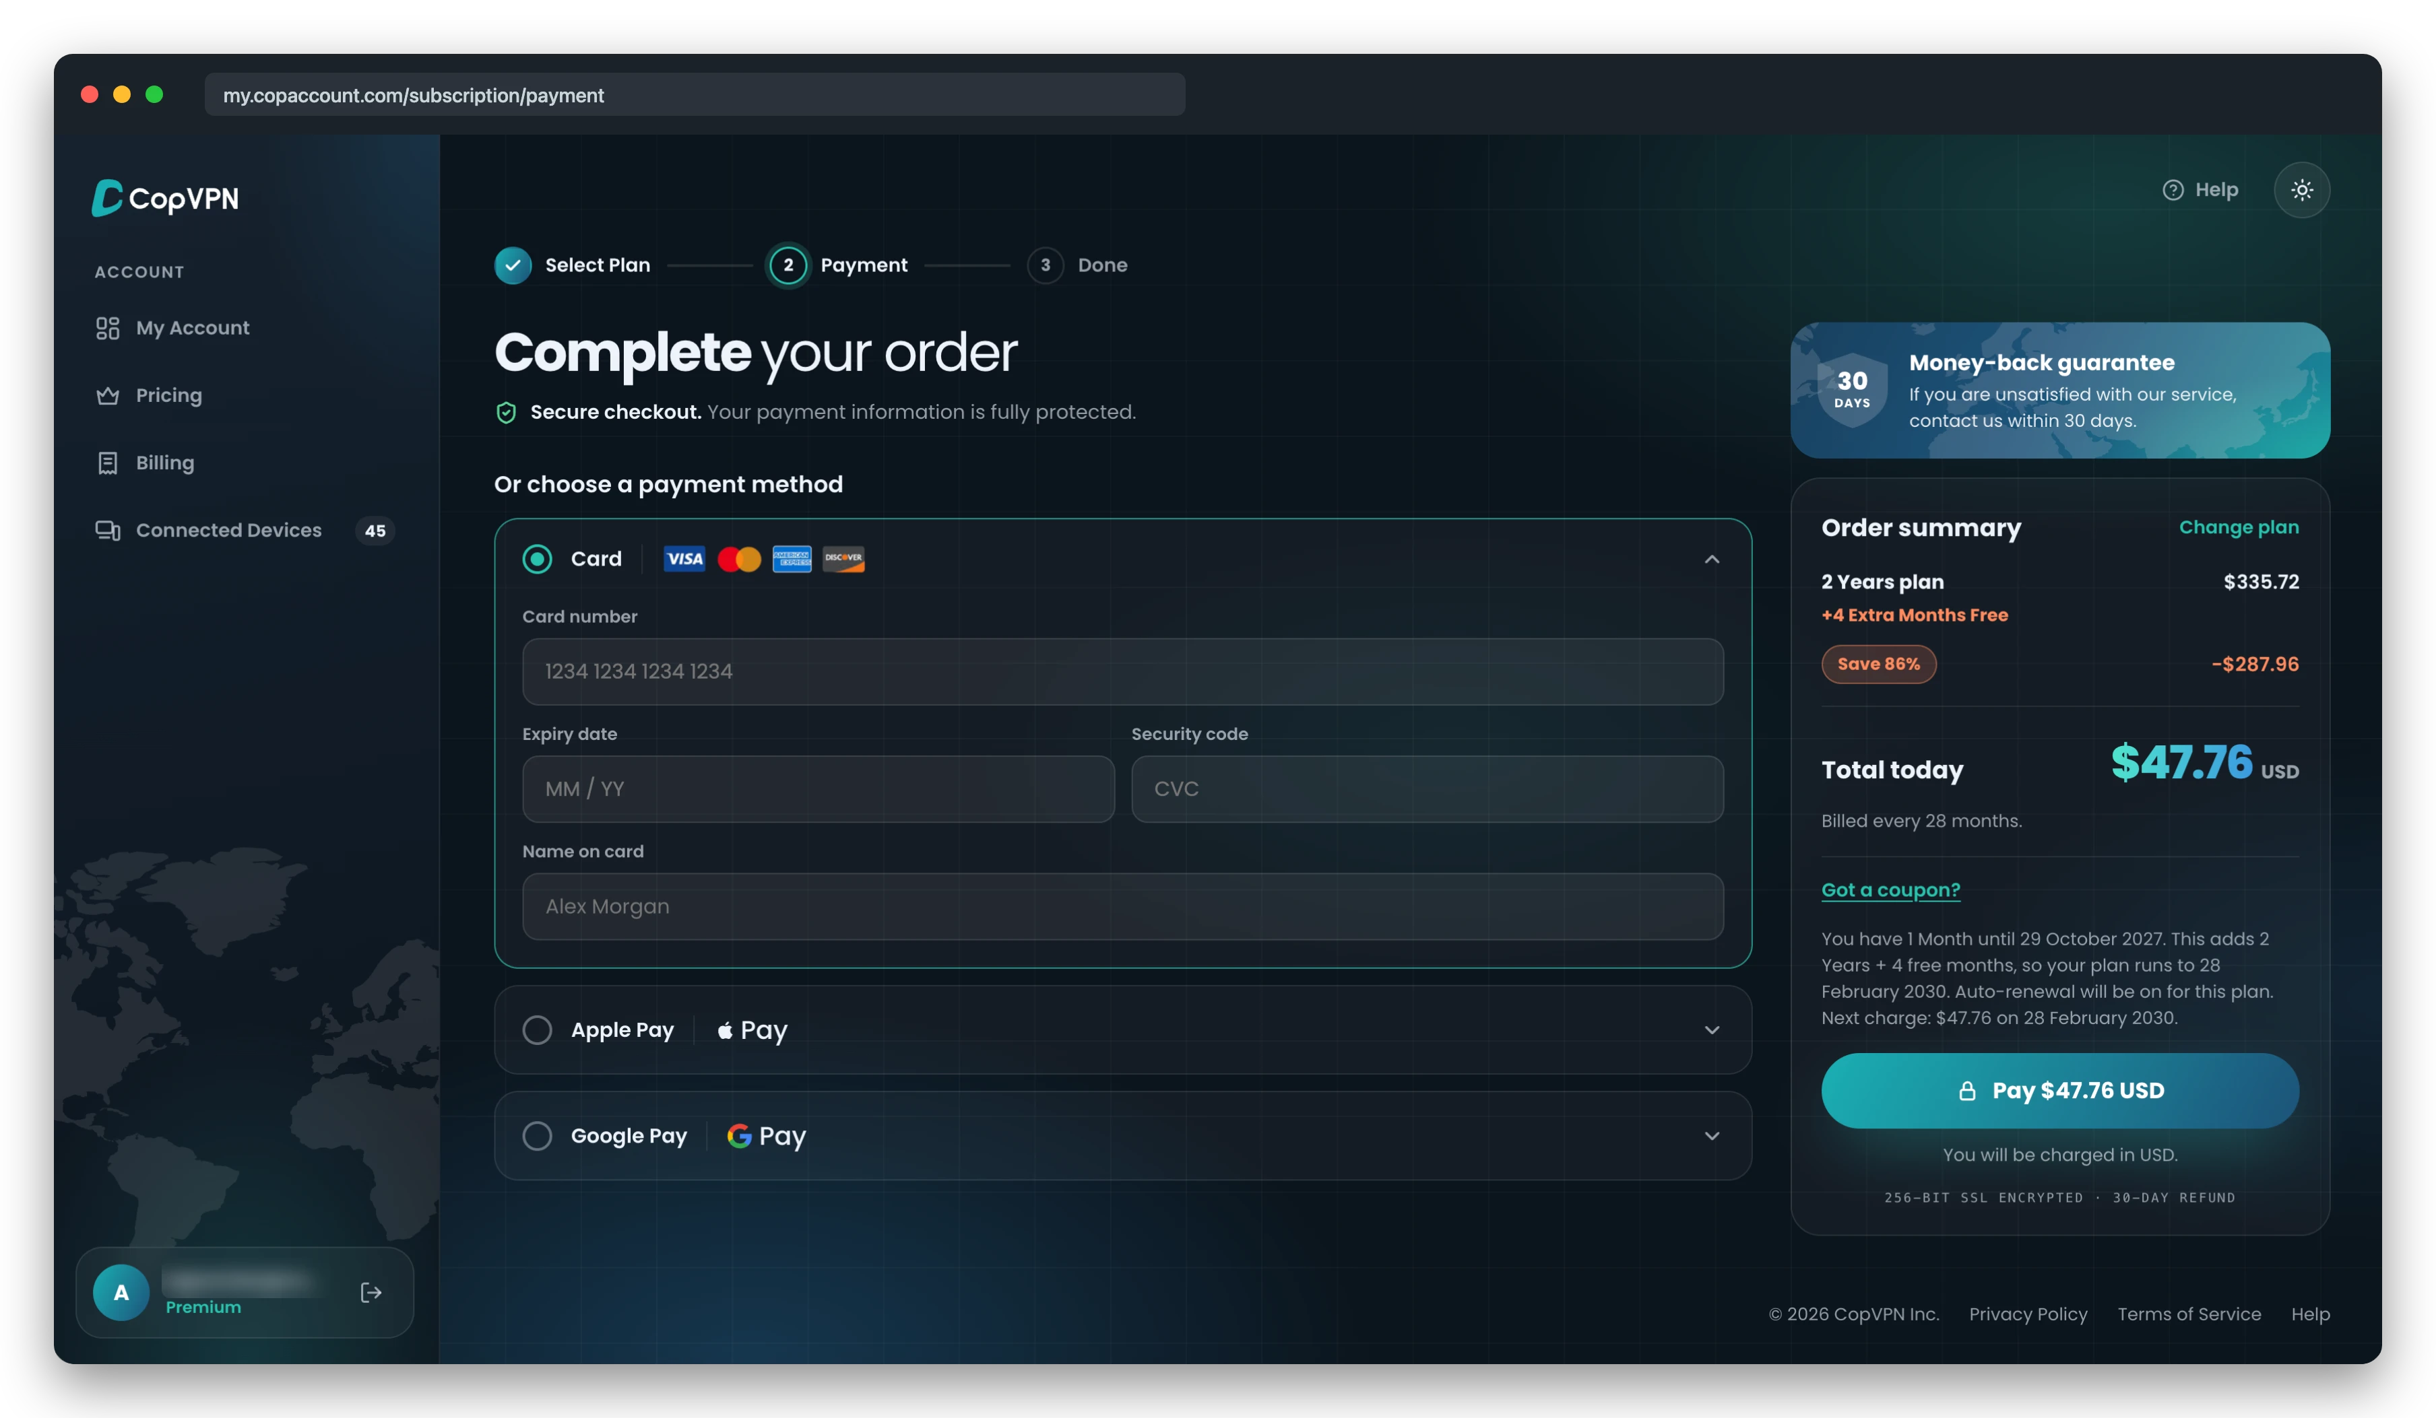Click the Discover card logo
2436x1418 pixels.
pos(844,558)
